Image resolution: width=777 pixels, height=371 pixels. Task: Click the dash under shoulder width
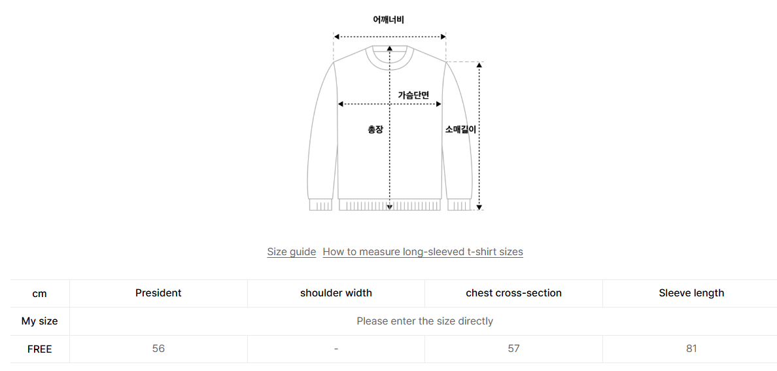coord(336,349)
